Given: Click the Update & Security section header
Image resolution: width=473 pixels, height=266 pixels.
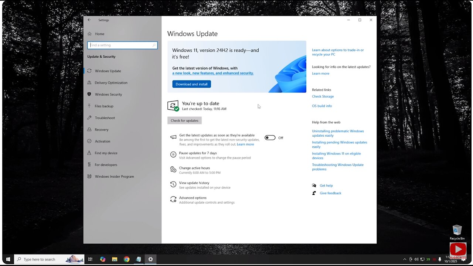Looking at the screenshot, I should (101, 57).
